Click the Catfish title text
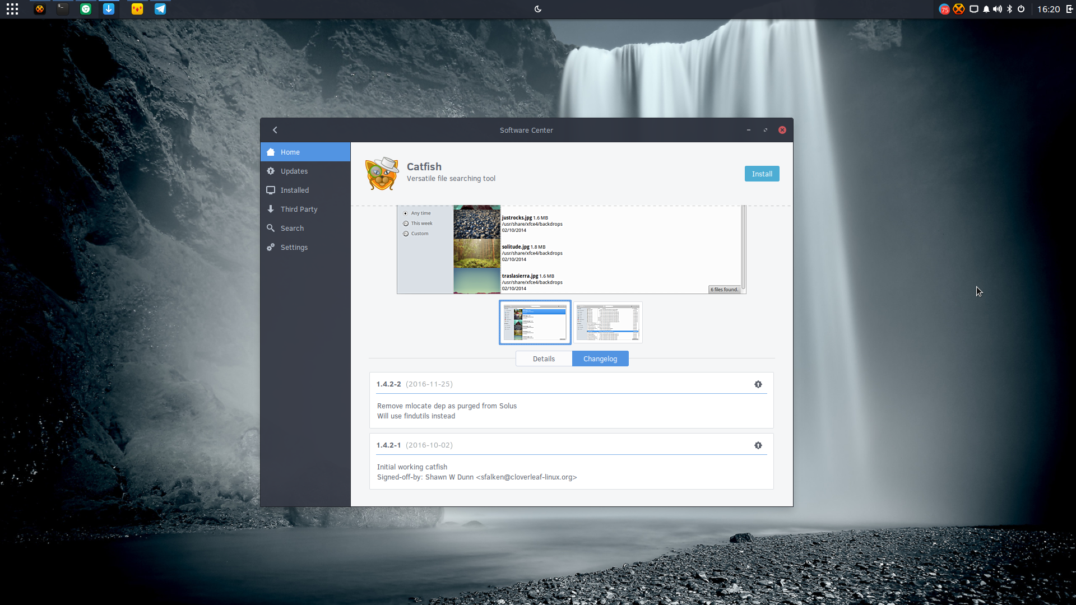The height and width of the screenshot is (605, 1076). [424, 166]
